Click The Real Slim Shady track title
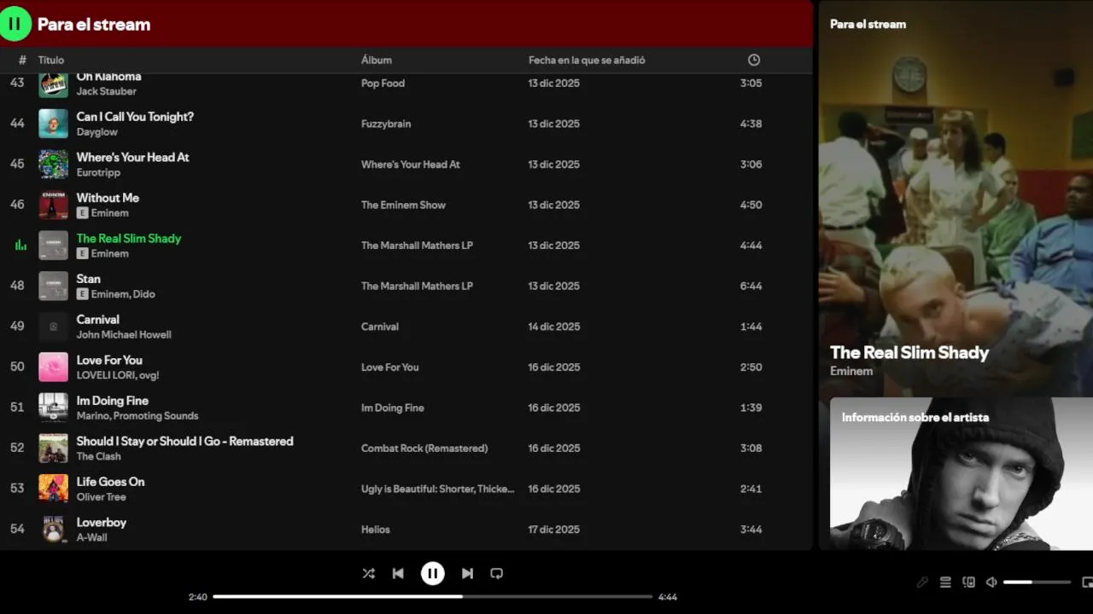Viewport: 1093px width, 614px height. [129, 239]
